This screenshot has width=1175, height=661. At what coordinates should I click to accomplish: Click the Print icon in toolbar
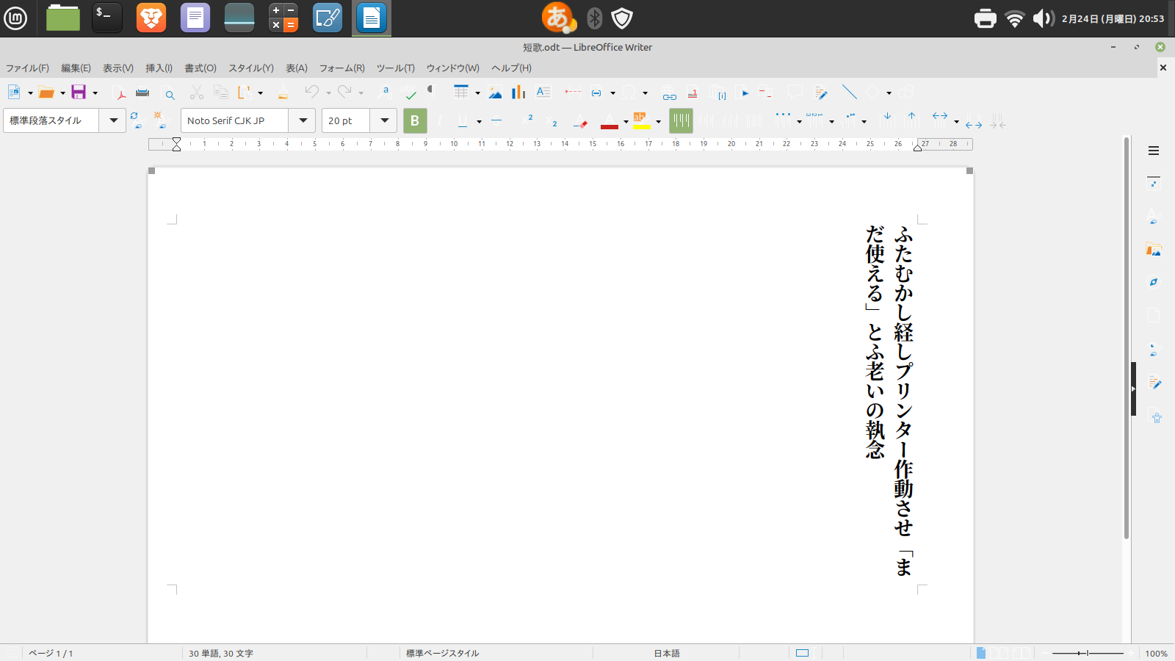(142, 93)
